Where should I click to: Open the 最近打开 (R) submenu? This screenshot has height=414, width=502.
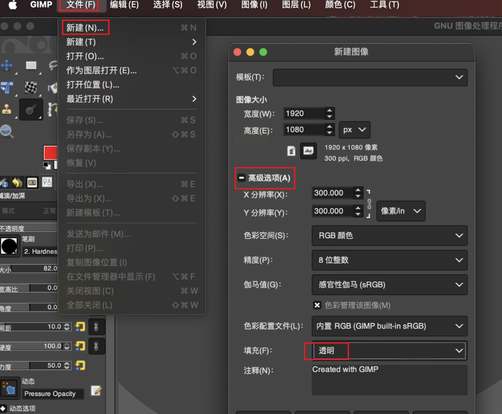coord(132,99)
